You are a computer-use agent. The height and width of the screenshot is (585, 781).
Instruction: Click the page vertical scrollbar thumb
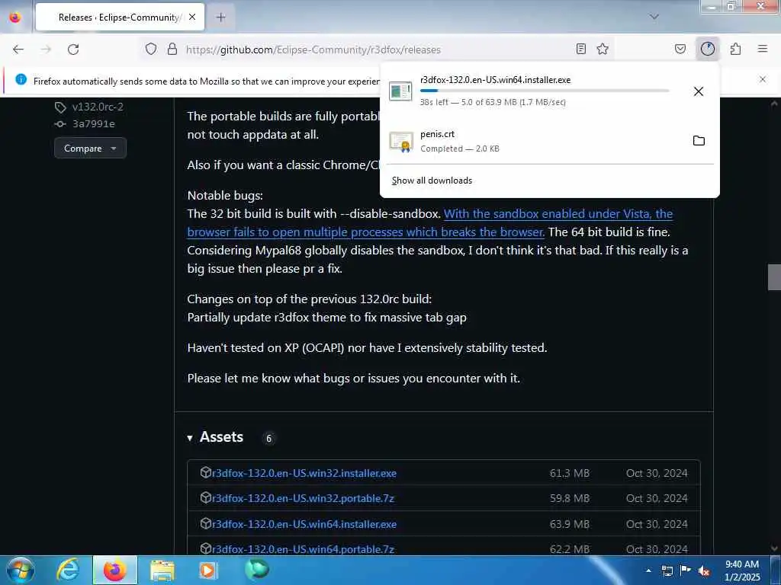pyautogui.click(x=774, y=277)
